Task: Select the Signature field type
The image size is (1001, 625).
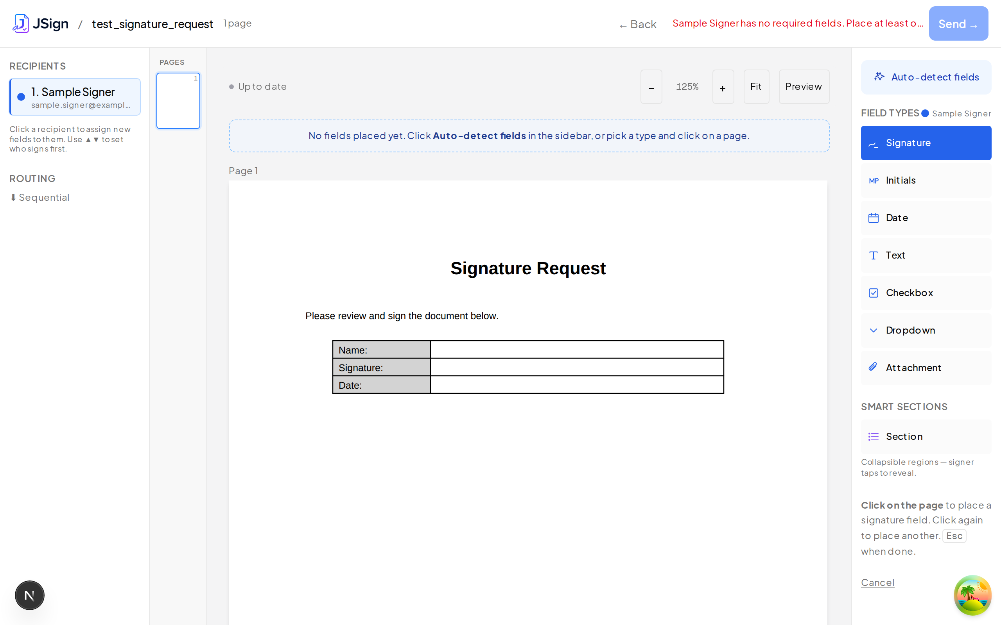Action: pos(926,143)
